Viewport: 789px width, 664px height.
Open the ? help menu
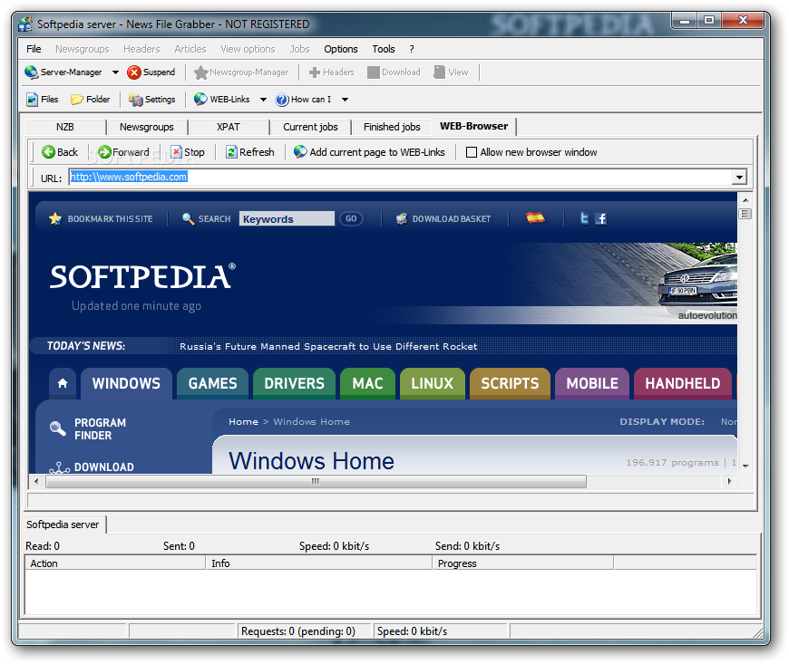tap(412, 49)
